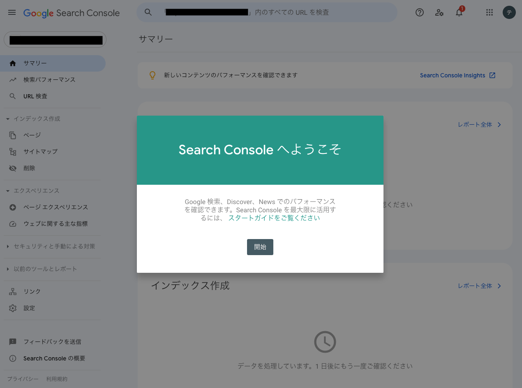Click the hamburger main menu icon
The image size is (522, 388).
click(12, 12)
